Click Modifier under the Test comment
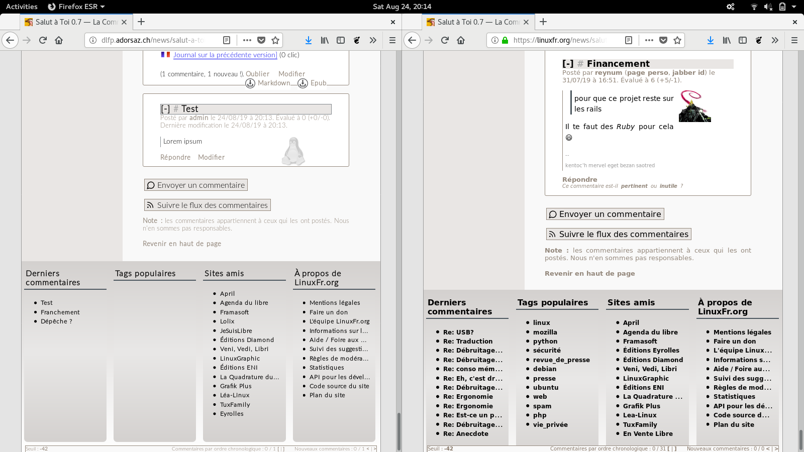Screen dimensions: 804x452 211,157
